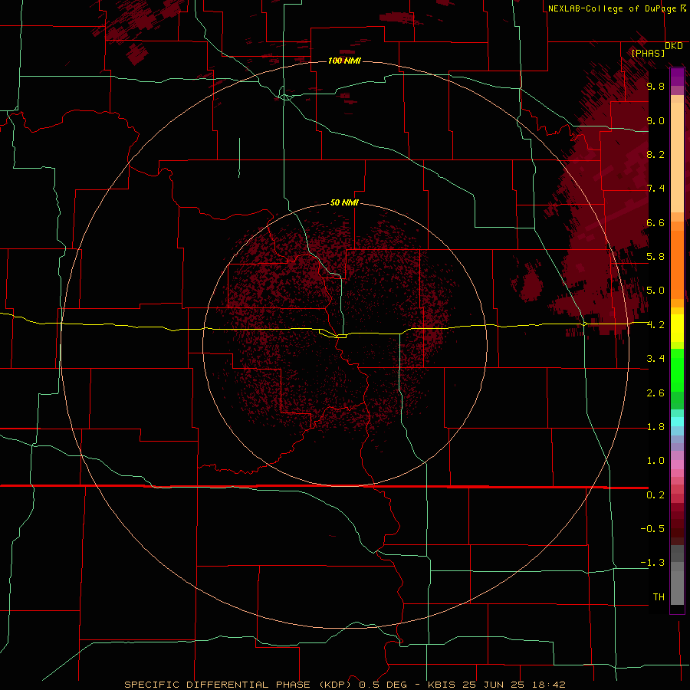Click the TH threshold label on the scale
This screenshot has height=690, width=690.
[x=659, y=597]
